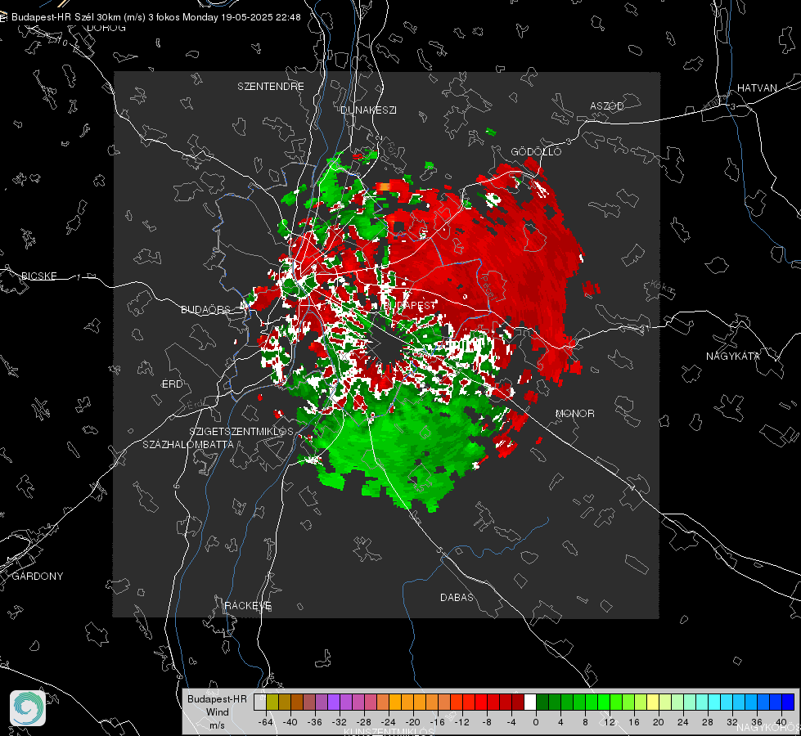Click the '-24' legend value
This screenshot has height=736, width=801.
pyautogui.click(x=389, y=722)
